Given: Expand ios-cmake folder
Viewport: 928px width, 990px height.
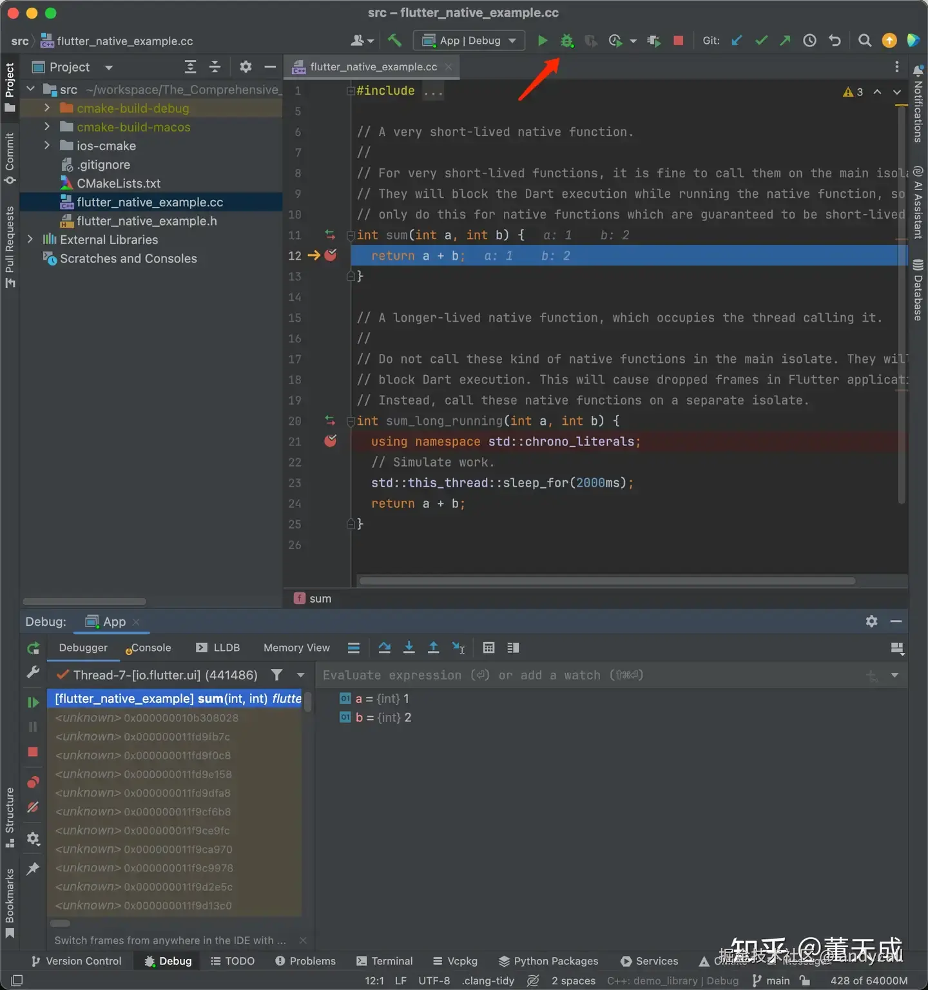Looking at the screenshot, I should coord(47,146).
